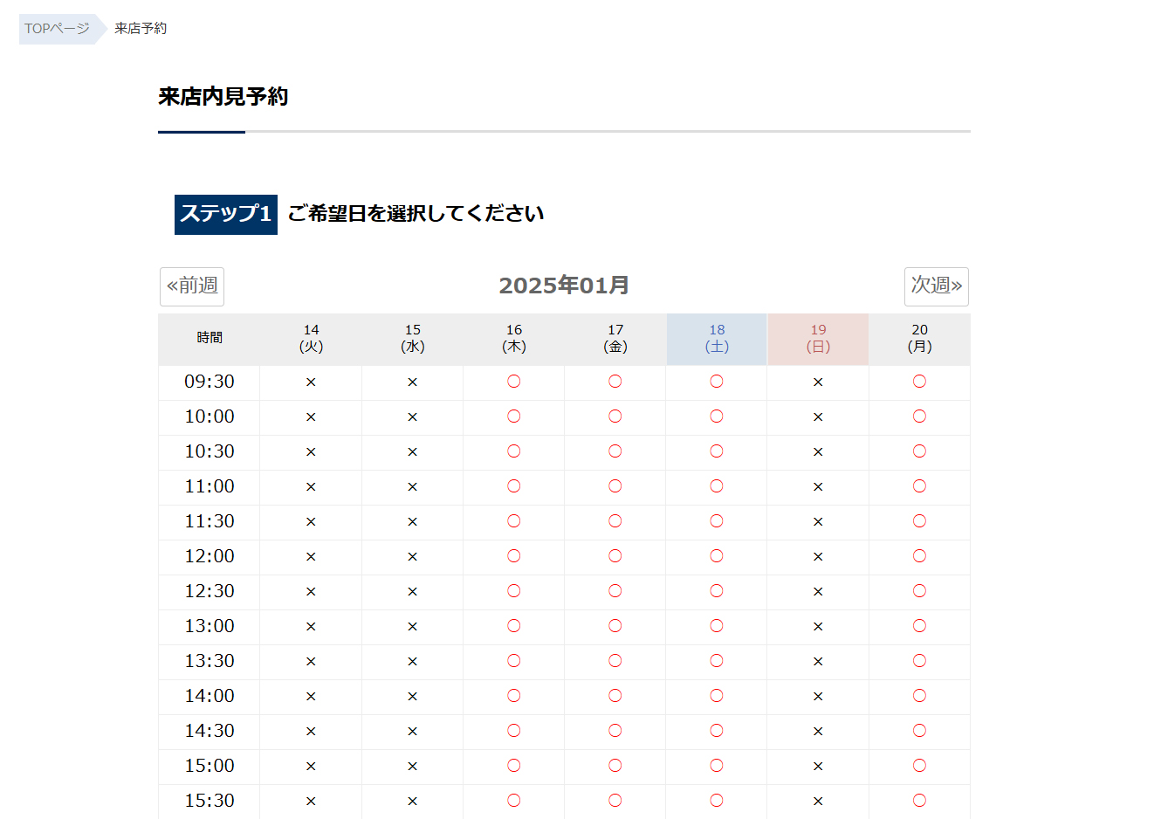Choose 15:30 availability on Monday 20
This screenshot has height=819, width=1161.
pyautogui.click(x=919, y=801)
